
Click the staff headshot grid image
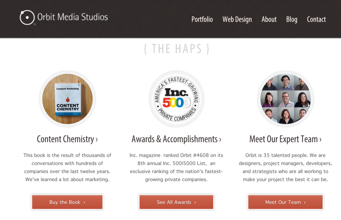click(285, 99)
